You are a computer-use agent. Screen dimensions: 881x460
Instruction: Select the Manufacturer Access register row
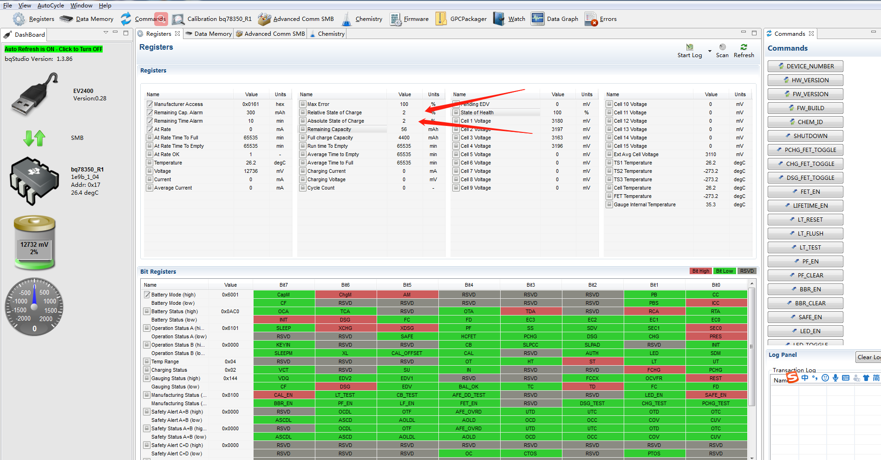(217, 104)
